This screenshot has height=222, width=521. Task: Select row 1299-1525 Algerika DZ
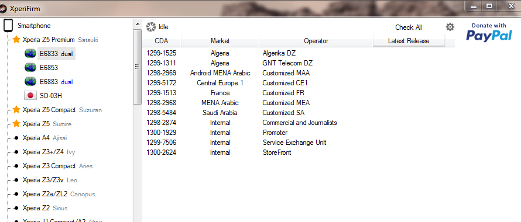299,53
